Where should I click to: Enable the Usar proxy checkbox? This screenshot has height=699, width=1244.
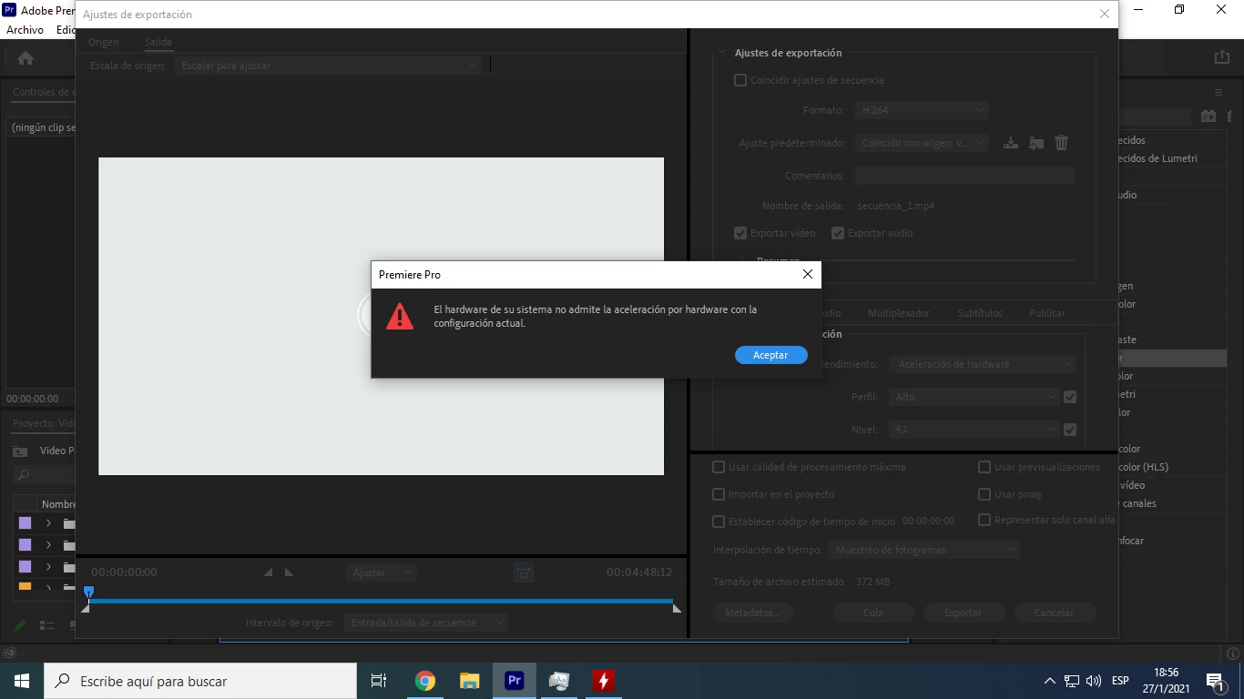coord(984,494)
